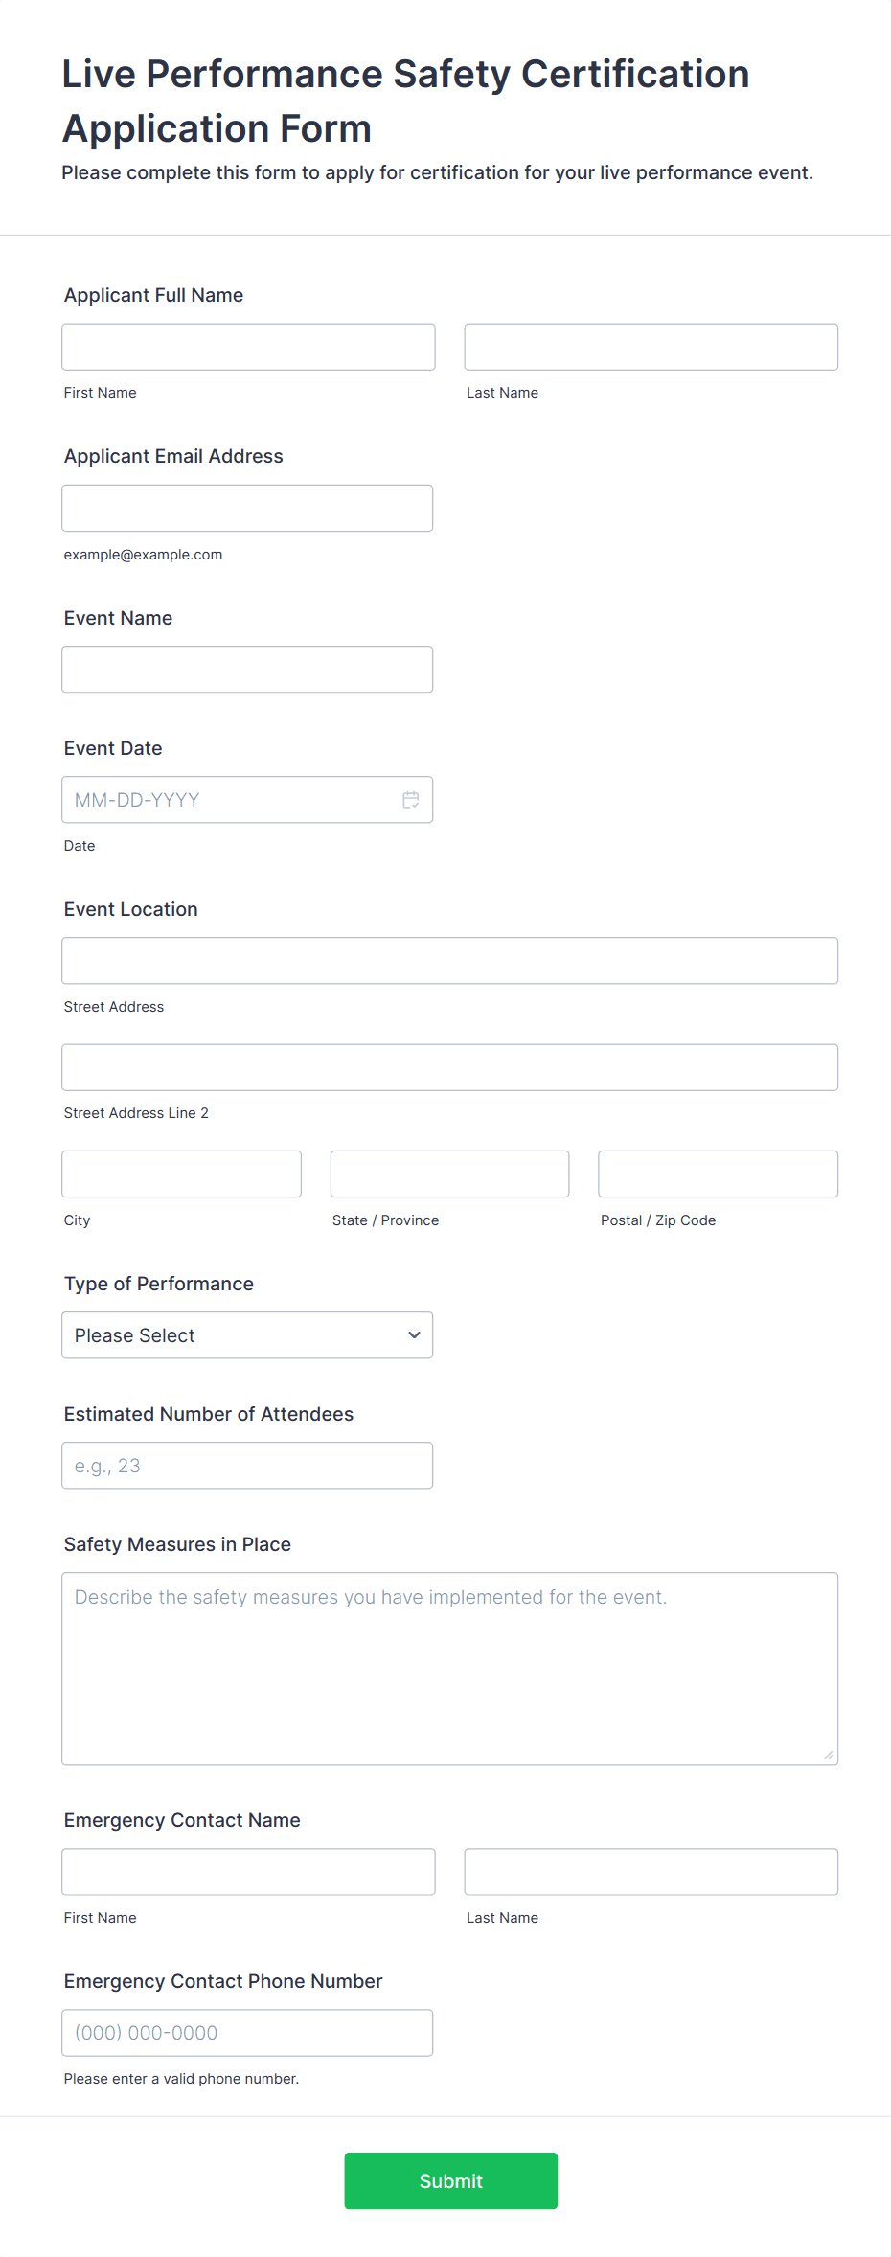Image resolution: width=891 pixels, height=2257 pixels.
Task: Focus the Safety Measures in Place textarea
Action: click(x=449, y=1668)
